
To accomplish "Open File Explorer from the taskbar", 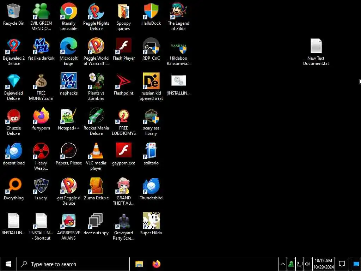I will [x=139, y=264].
